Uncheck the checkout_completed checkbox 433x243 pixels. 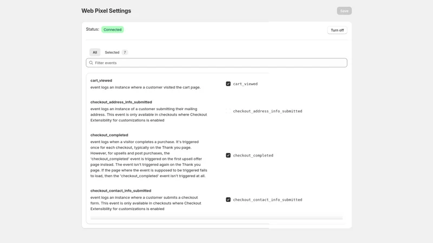(x=228, y=156)
